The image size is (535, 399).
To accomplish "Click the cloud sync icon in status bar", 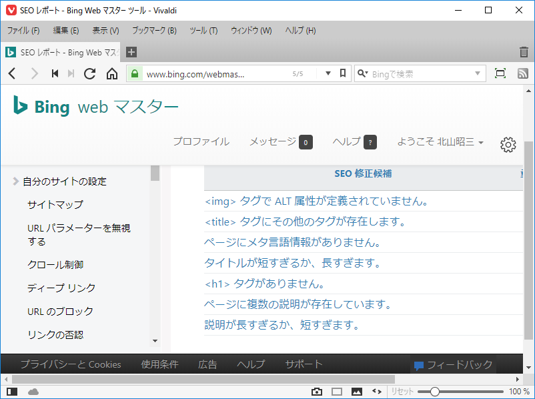I will tap(33, 392).
